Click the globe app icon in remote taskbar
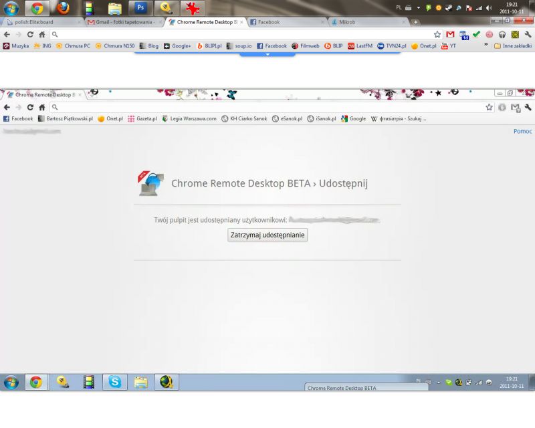The width and height of the screenshot is (535, 428). (x=167, y=382)
